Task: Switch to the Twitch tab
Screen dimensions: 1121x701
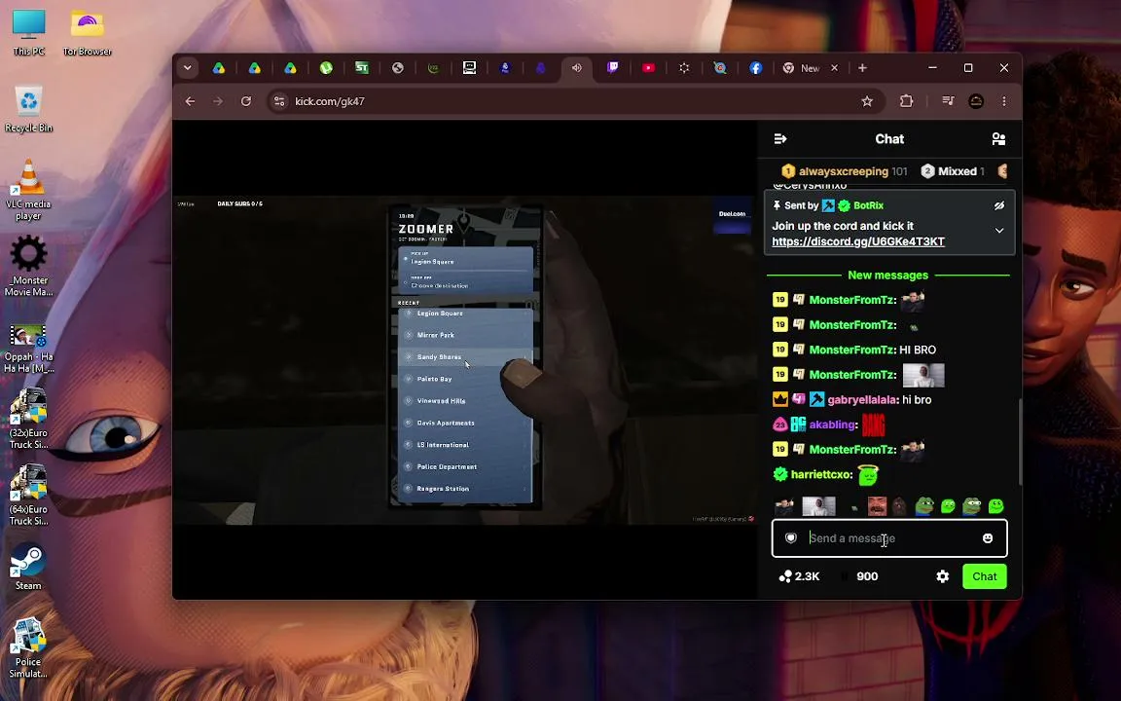Action: point(613,68)
